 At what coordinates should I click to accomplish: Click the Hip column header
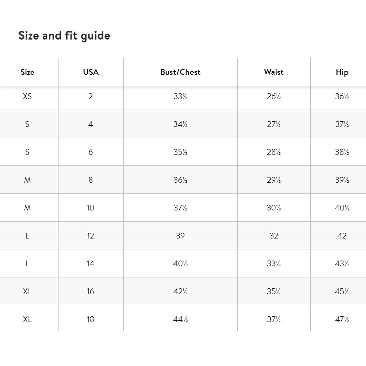pos(342,72)
